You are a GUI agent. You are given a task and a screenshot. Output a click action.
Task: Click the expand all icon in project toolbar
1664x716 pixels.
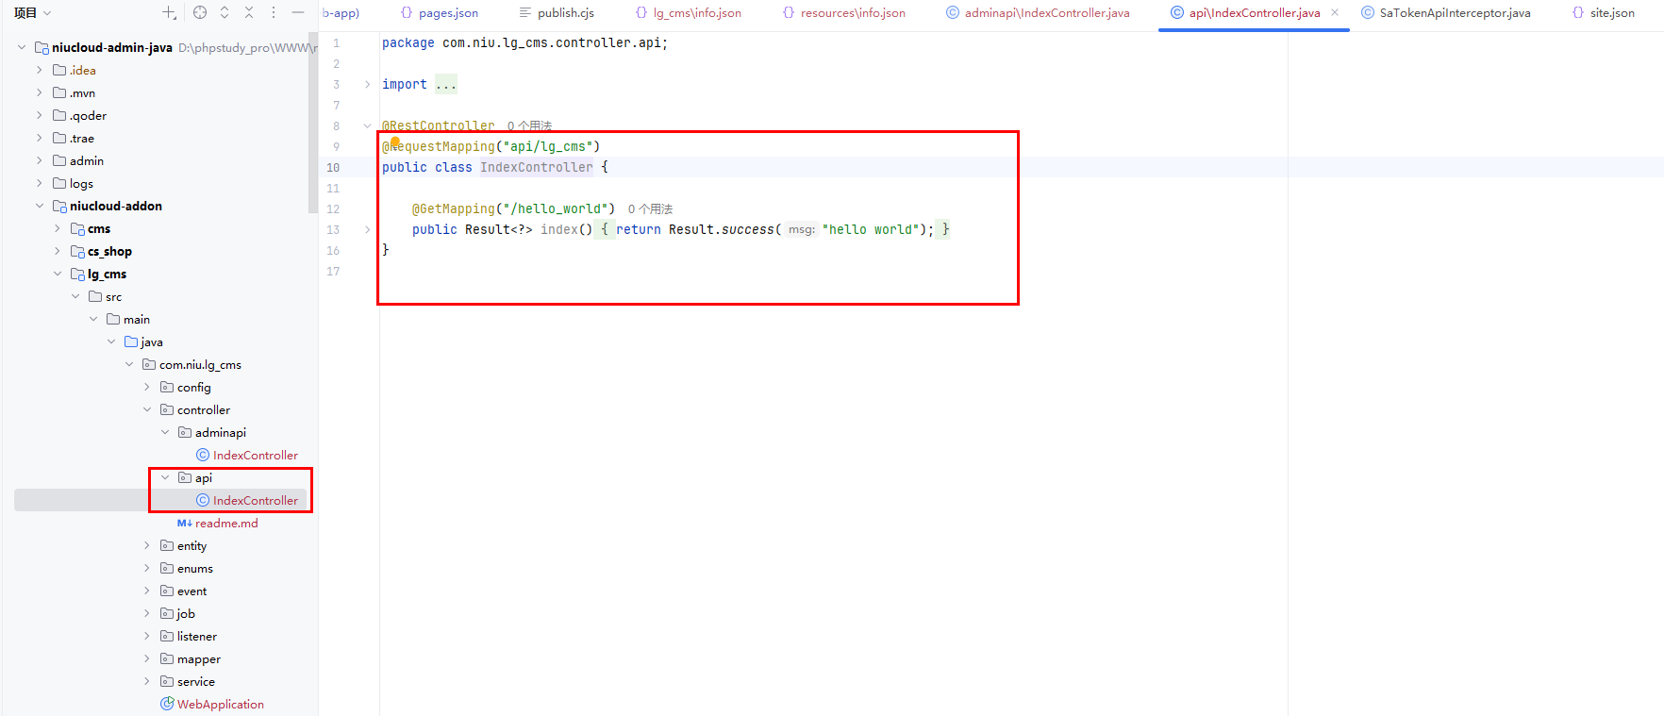click(x=225, y=12)
